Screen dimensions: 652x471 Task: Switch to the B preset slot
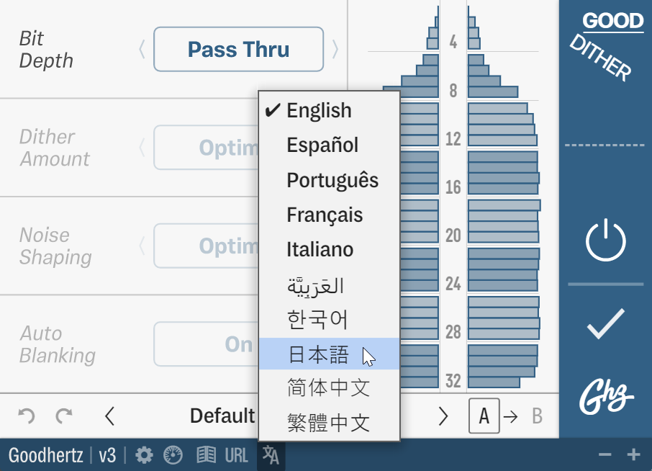pos(537,416)
